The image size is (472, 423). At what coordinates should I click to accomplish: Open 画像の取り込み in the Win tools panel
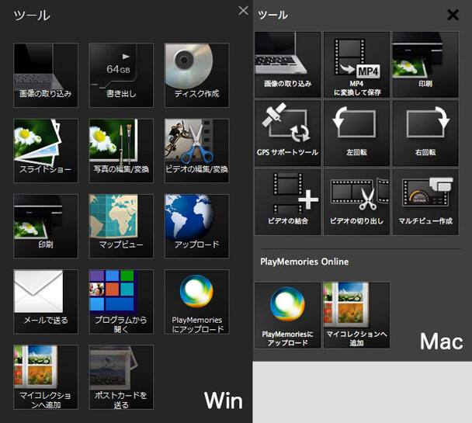[x=46, y=75]
